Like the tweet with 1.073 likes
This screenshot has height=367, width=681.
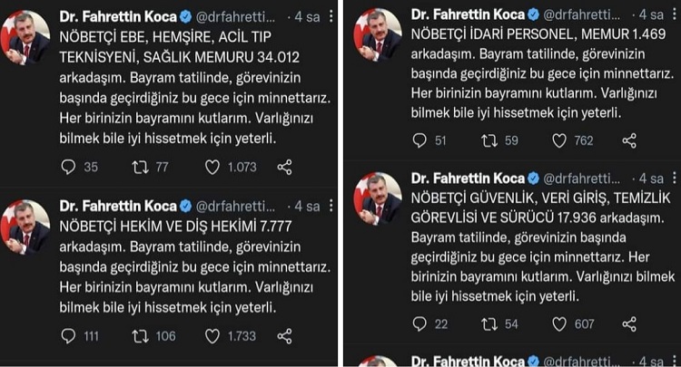point(212,167)
